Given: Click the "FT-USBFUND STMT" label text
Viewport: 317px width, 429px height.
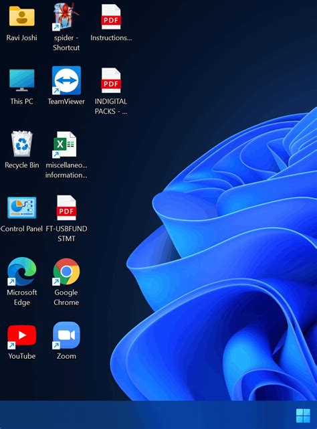Looking at the screenshot, I should [x=66, y=234].
